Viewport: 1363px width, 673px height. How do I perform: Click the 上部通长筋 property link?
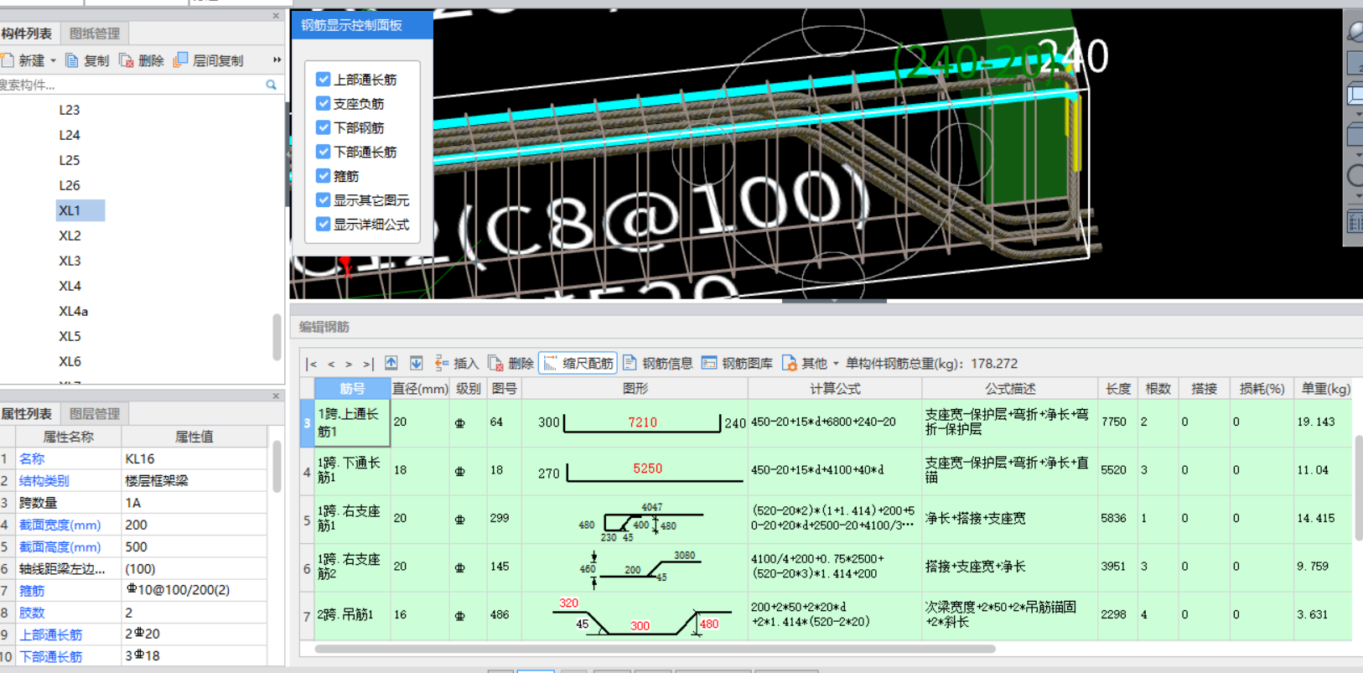(x=50, y=634)
